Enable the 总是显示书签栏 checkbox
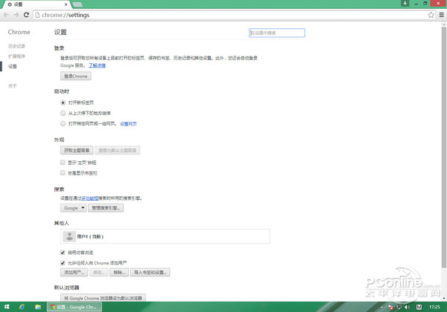 63,173
